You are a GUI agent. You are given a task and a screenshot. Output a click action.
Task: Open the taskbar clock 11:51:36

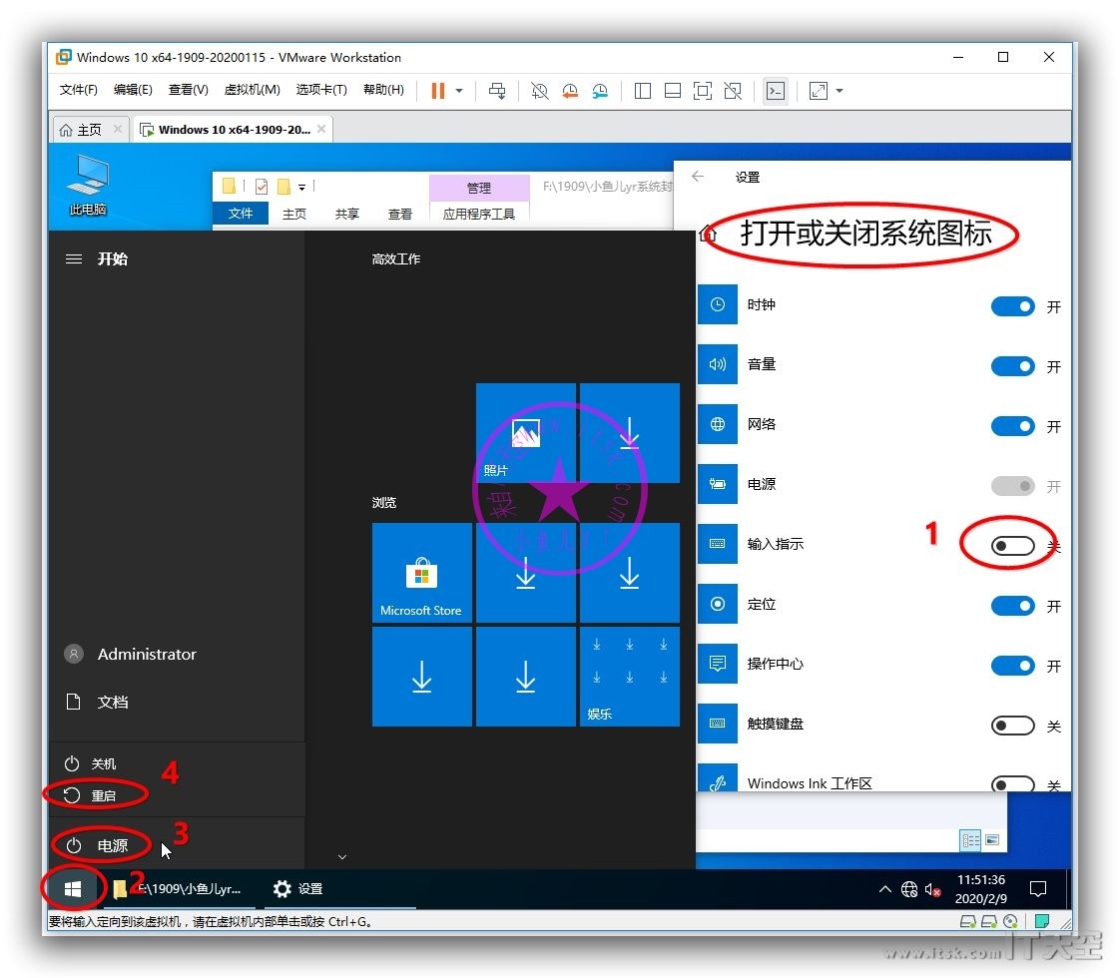point(980,889)
